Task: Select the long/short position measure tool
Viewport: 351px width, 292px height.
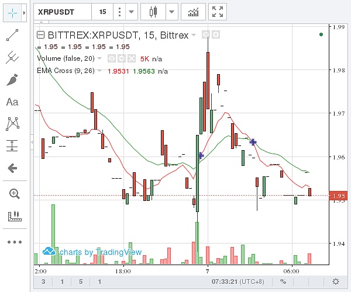Action: tap(12, 145)
